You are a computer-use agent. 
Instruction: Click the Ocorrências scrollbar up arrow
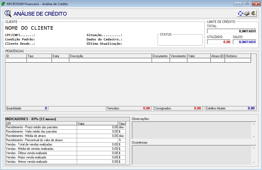click(x=254, y=148)
